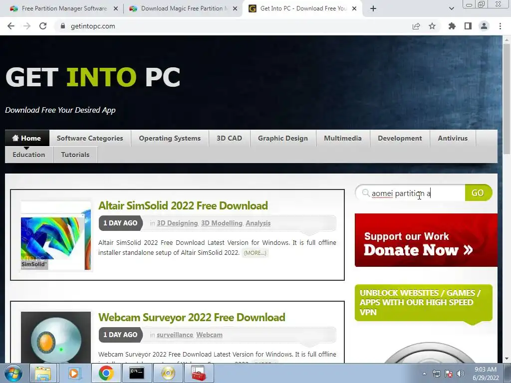Click the Chrome taskbar icon
The image size is (511, 383).
[106, 373]
